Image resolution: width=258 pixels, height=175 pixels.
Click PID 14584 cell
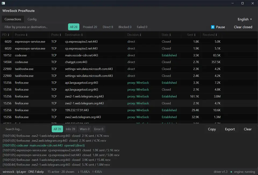7,62
